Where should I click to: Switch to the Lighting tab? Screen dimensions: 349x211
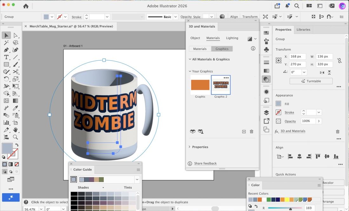coord(232,38)
